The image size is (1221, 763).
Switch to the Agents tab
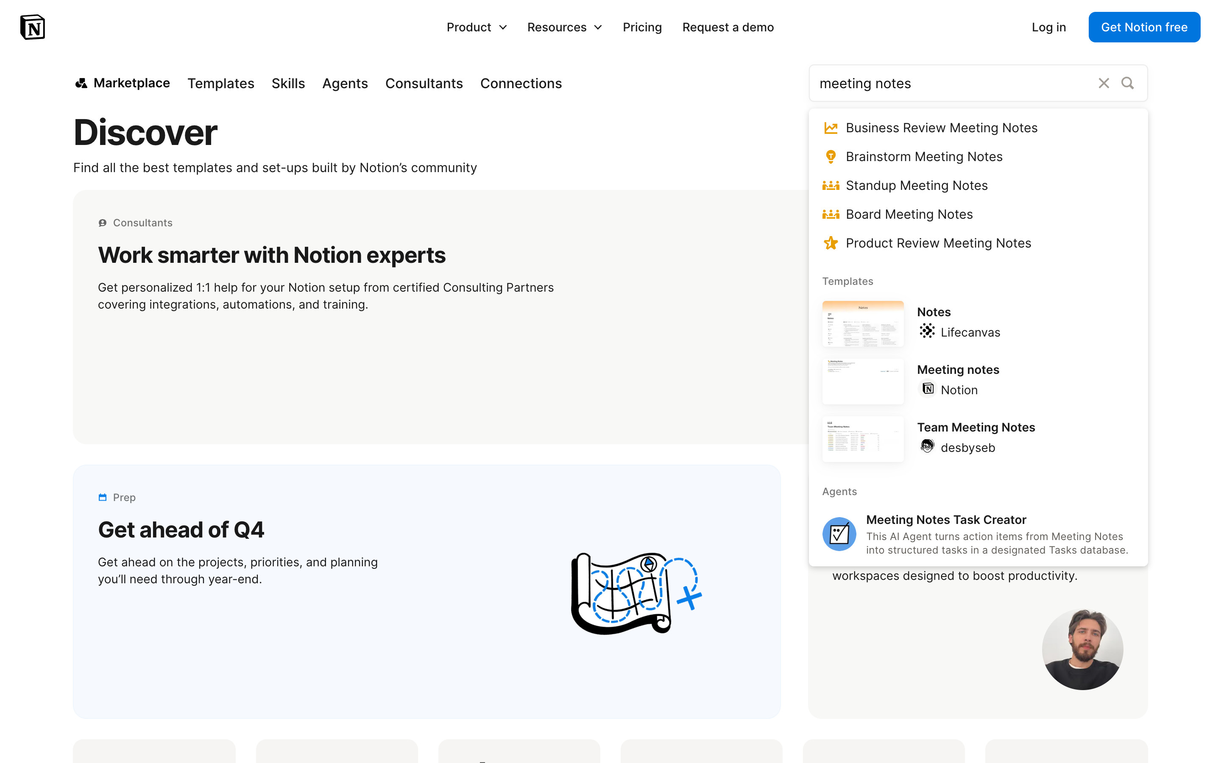click(345, 83)
